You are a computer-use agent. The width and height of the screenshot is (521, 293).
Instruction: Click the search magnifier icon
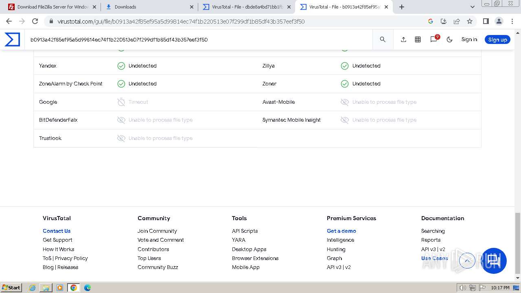pos(383,39)
